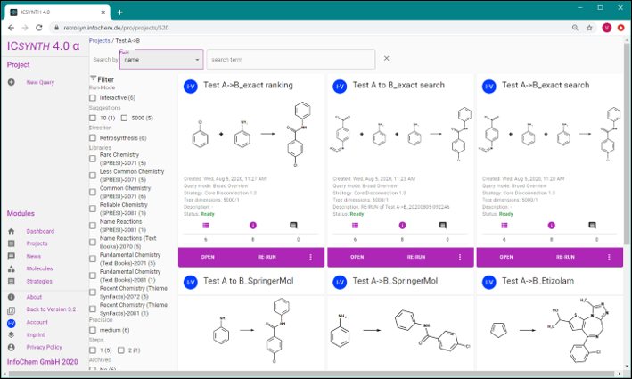632x379 pixels.
Task: Reload the page in browser
Action: click(38, 28)
